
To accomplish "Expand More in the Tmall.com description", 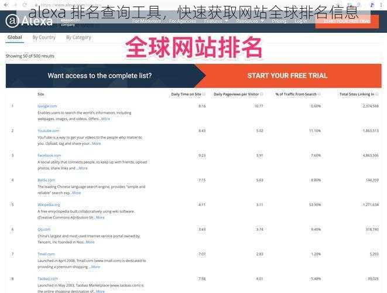I will coord(95,267).
